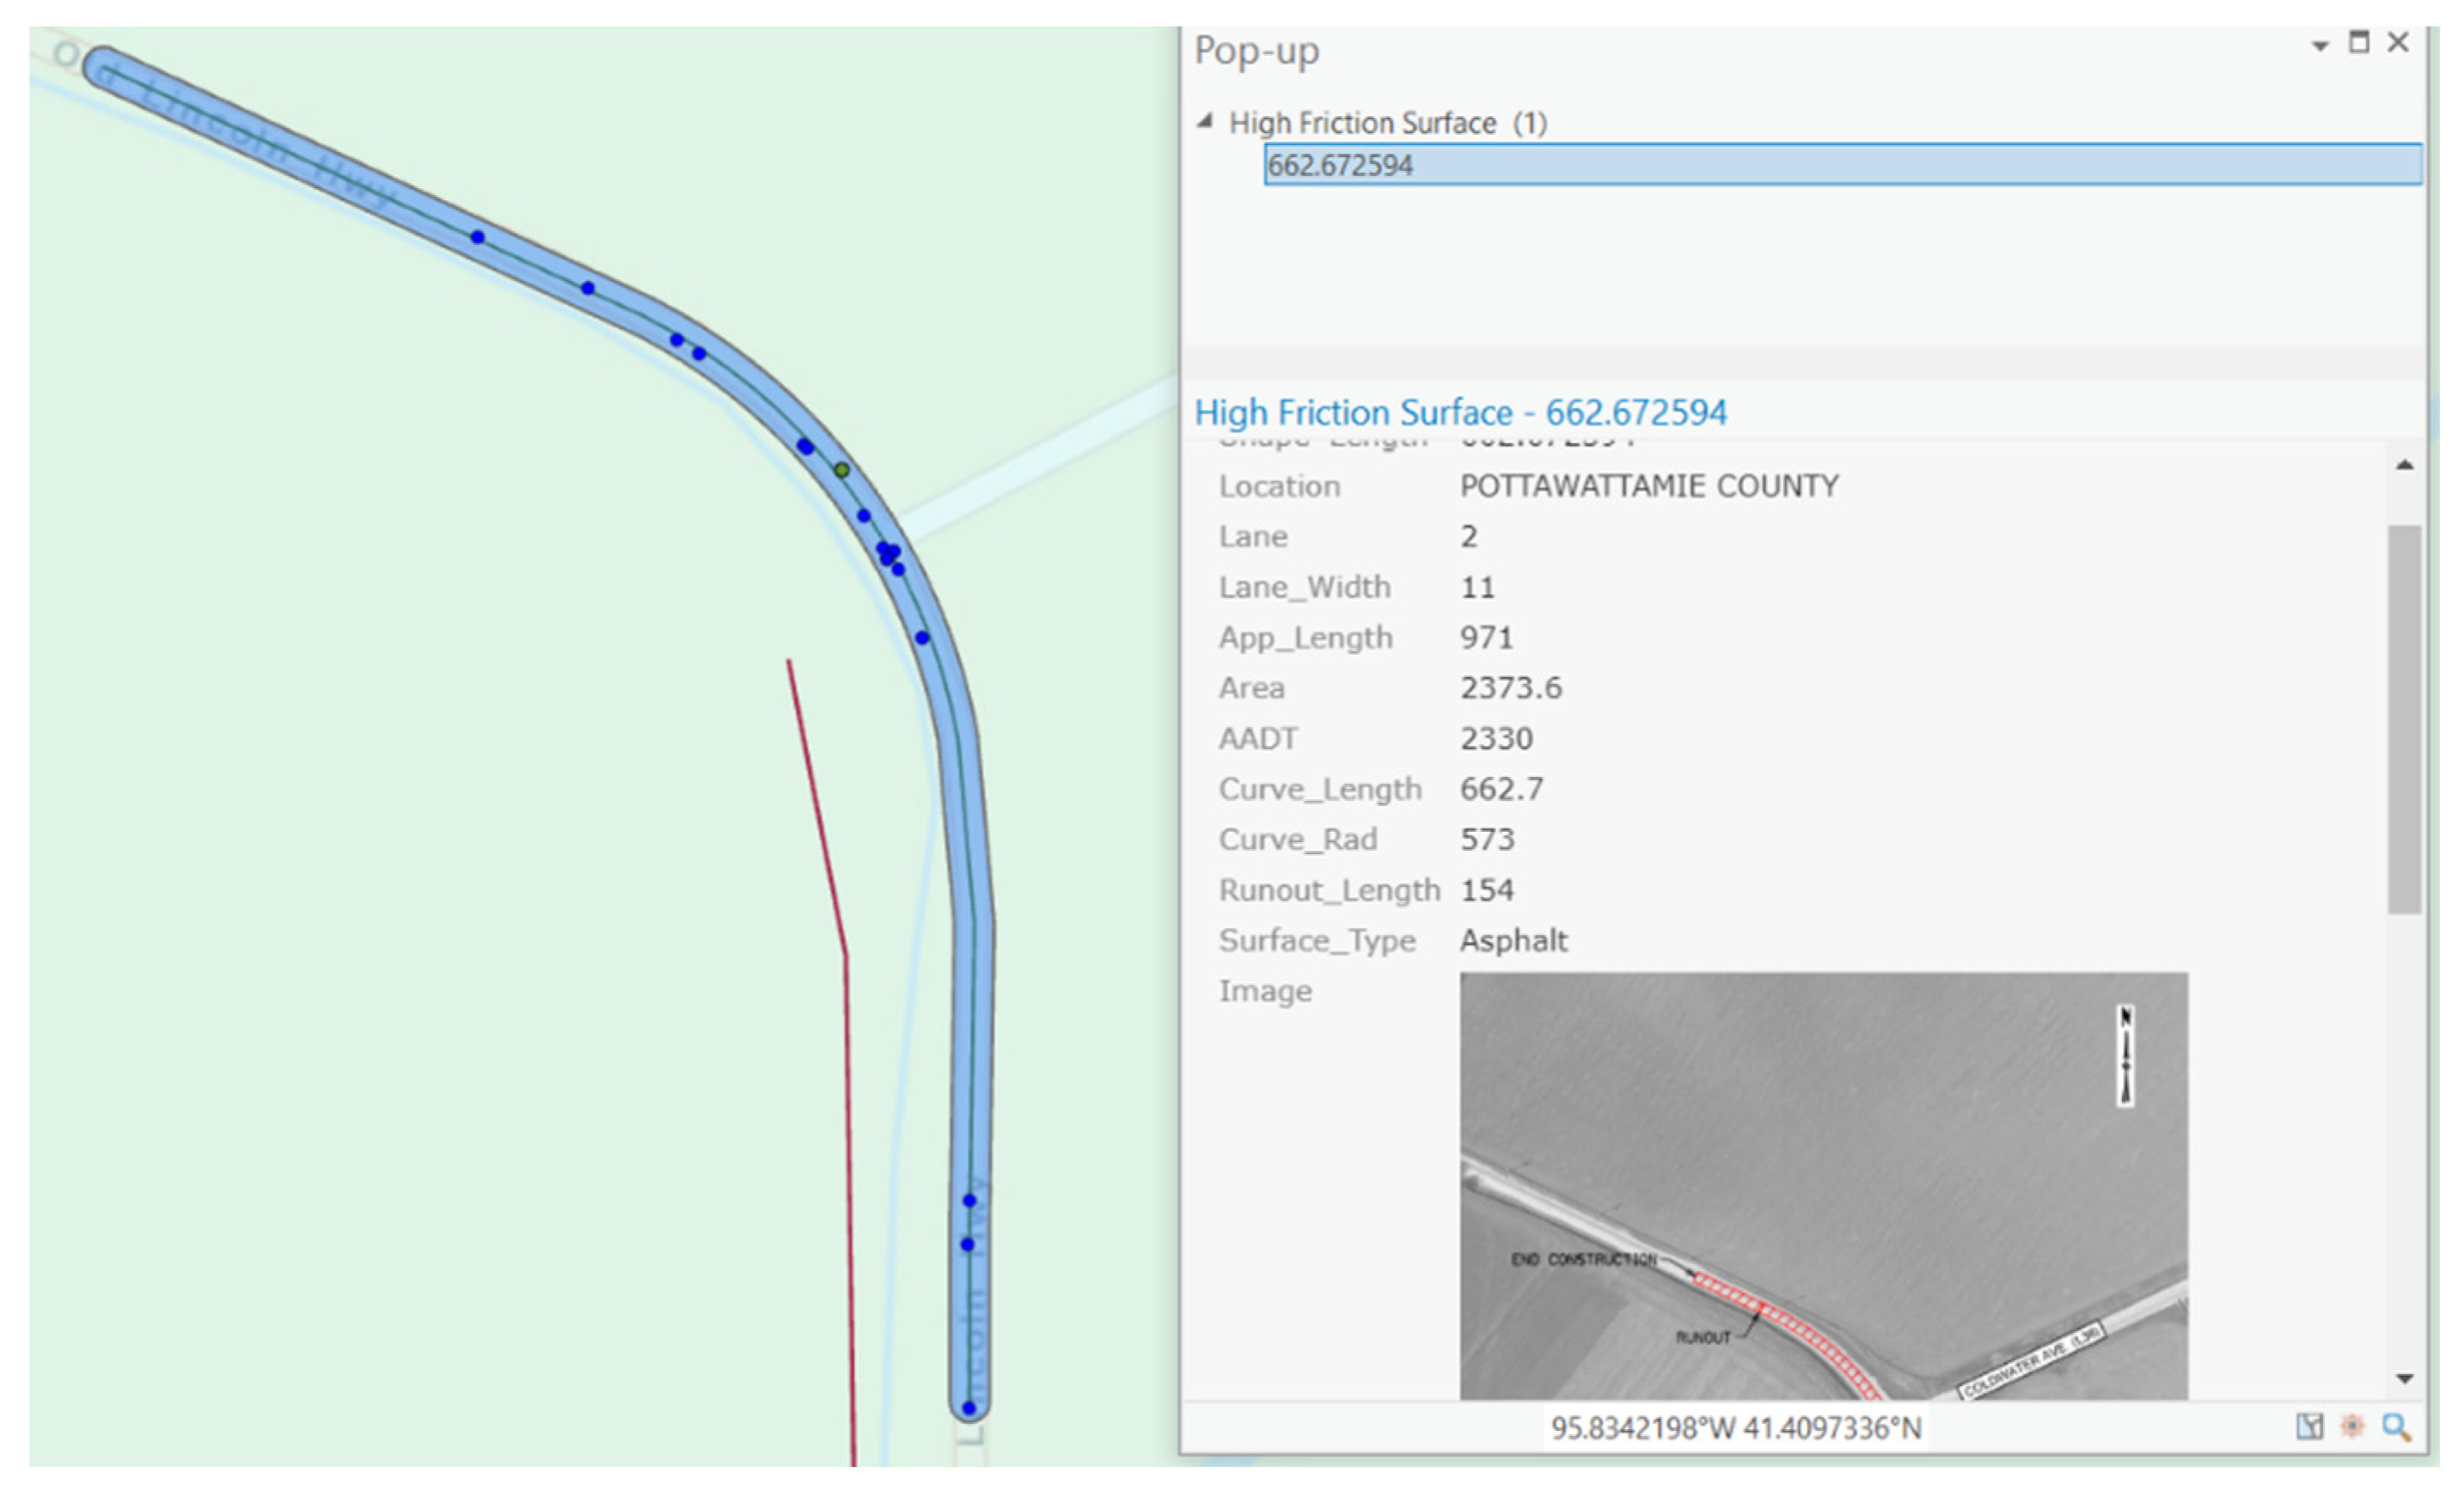Click the Surface_Type value Asphalt
Image resolution: width=2464 pixels, height=1497 pixels.
[x=1513, y=940]
